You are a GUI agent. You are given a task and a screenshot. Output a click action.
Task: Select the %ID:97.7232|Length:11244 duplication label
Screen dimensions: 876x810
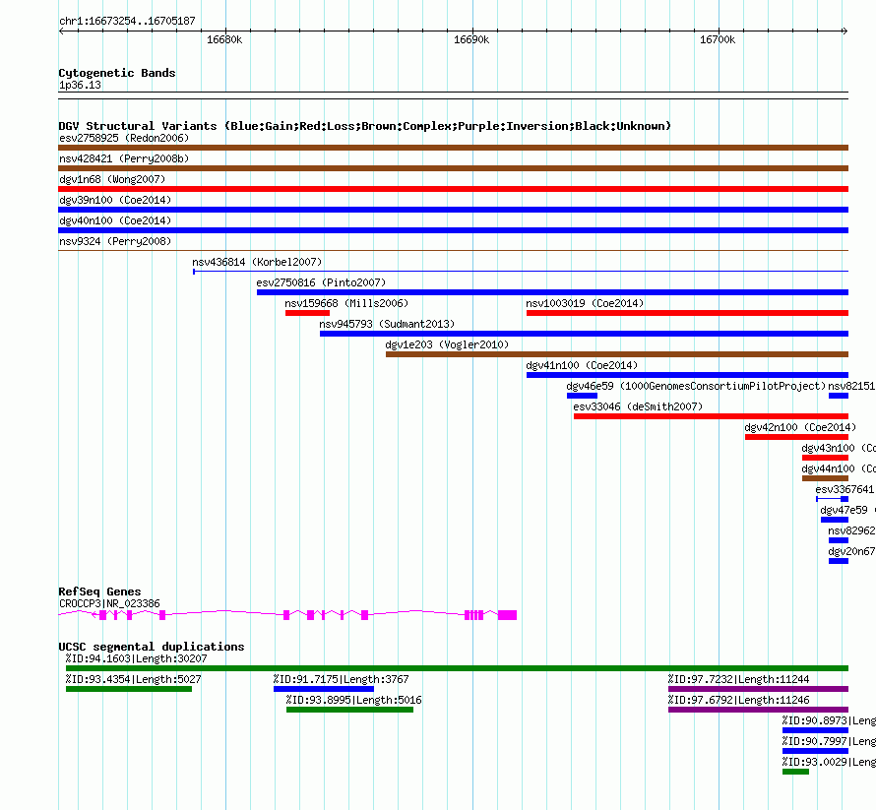coord(739,679)
